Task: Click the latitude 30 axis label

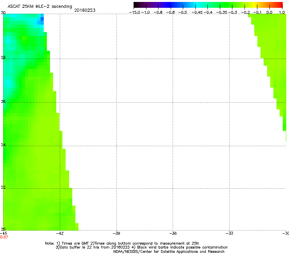Action: [3, 13]
